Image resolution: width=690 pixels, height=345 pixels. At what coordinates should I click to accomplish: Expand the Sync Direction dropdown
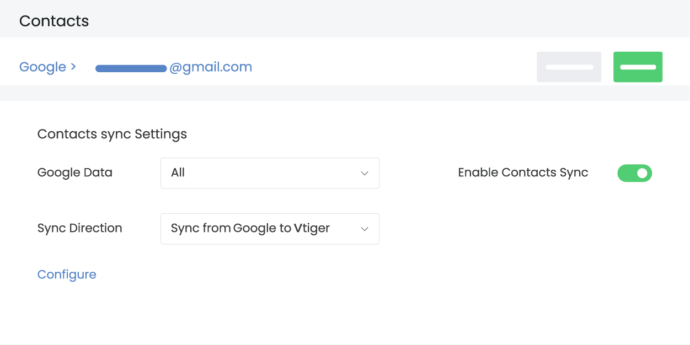(270, 229)
